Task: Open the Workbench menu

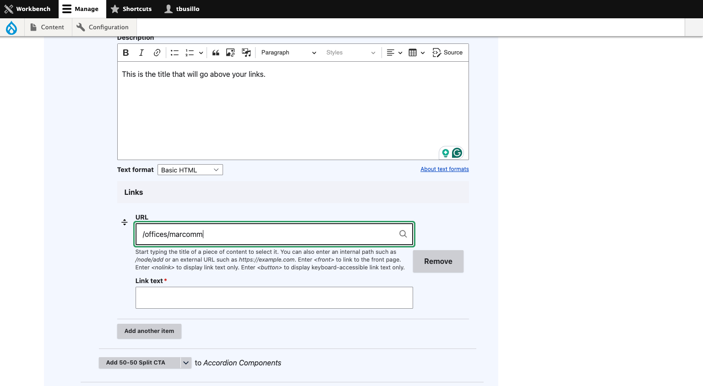Action: [27, 9]
